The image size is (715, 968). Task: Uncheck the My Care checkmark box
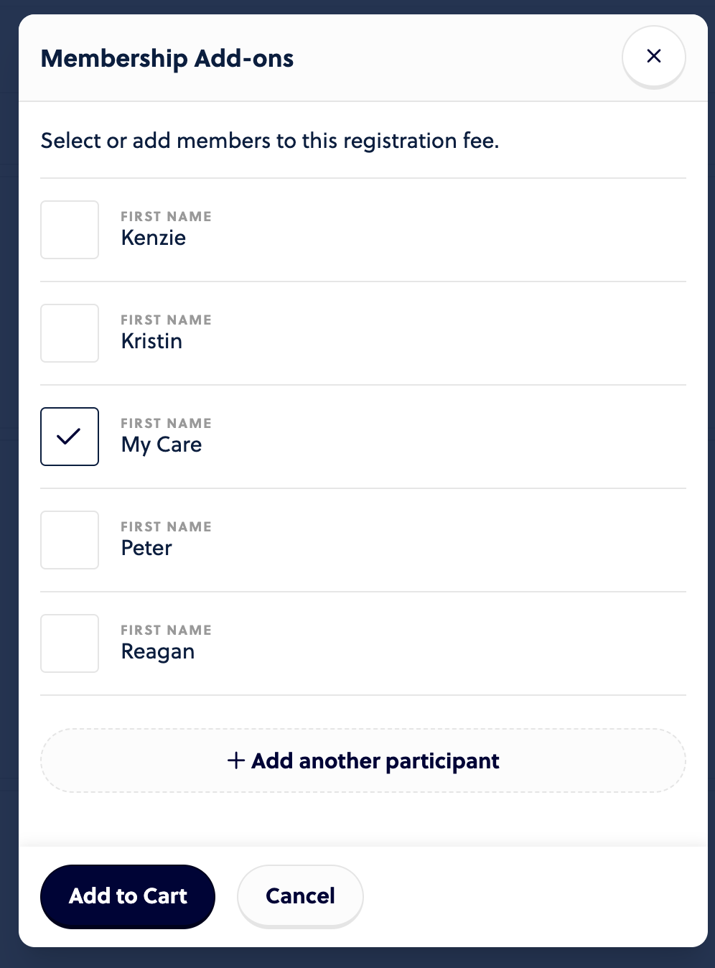(70, 437)
